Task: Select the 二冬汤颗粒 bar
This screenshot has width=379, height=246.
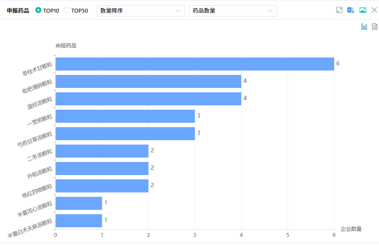Action: (102, 151)
